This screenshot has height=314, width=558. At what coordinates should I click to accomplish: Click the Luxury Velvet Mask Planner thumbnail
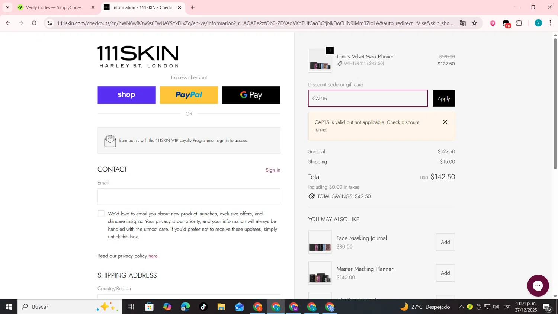(320, 60)
